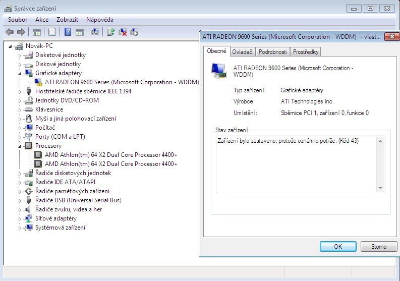Expand the Řadiče IDE ATA/ATAPI node

point(20,183)
